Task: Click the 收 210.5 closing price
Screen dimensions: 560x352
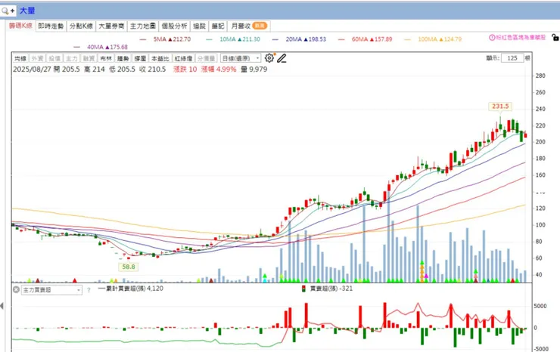Action: click(x=153, y=69)
